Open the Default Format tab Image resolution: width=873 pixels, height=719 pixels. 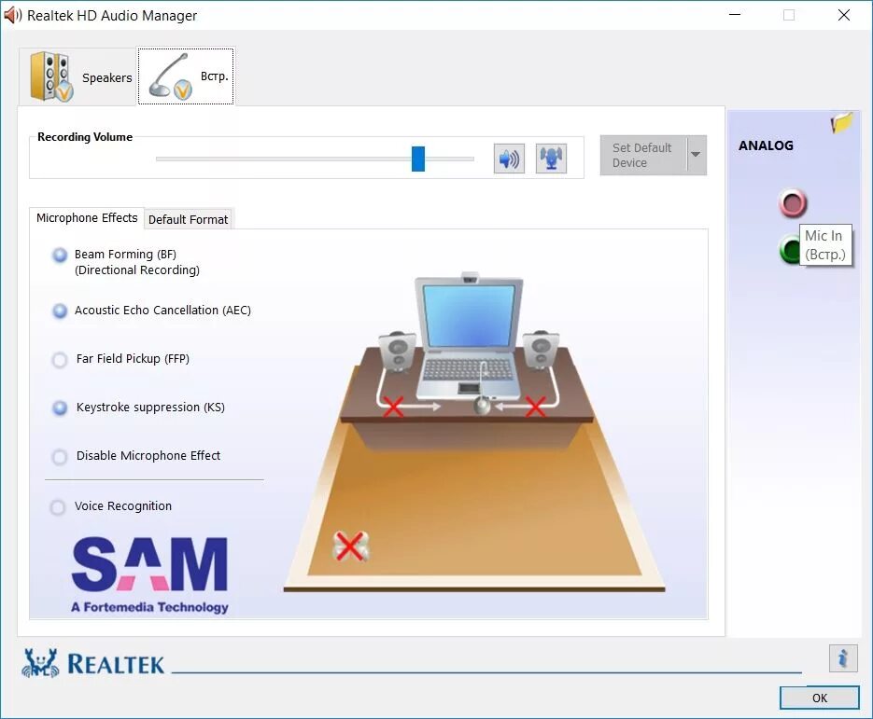click(189, 220)
